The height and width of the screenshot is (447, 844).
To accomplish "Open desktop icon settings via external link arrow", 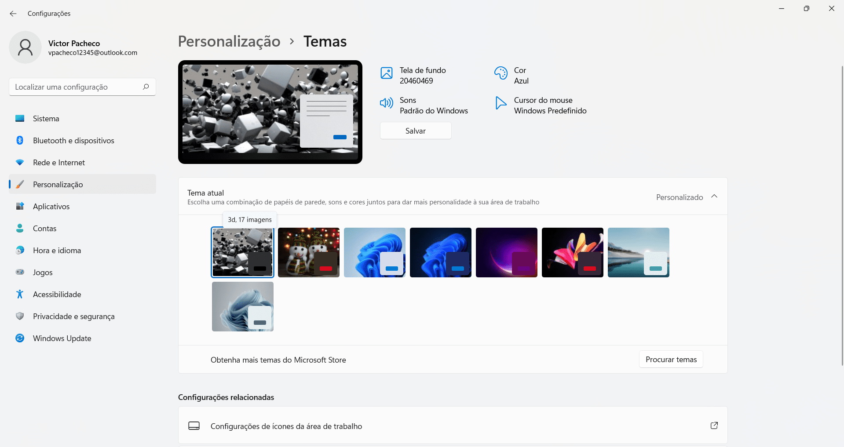I will [714, 425].
